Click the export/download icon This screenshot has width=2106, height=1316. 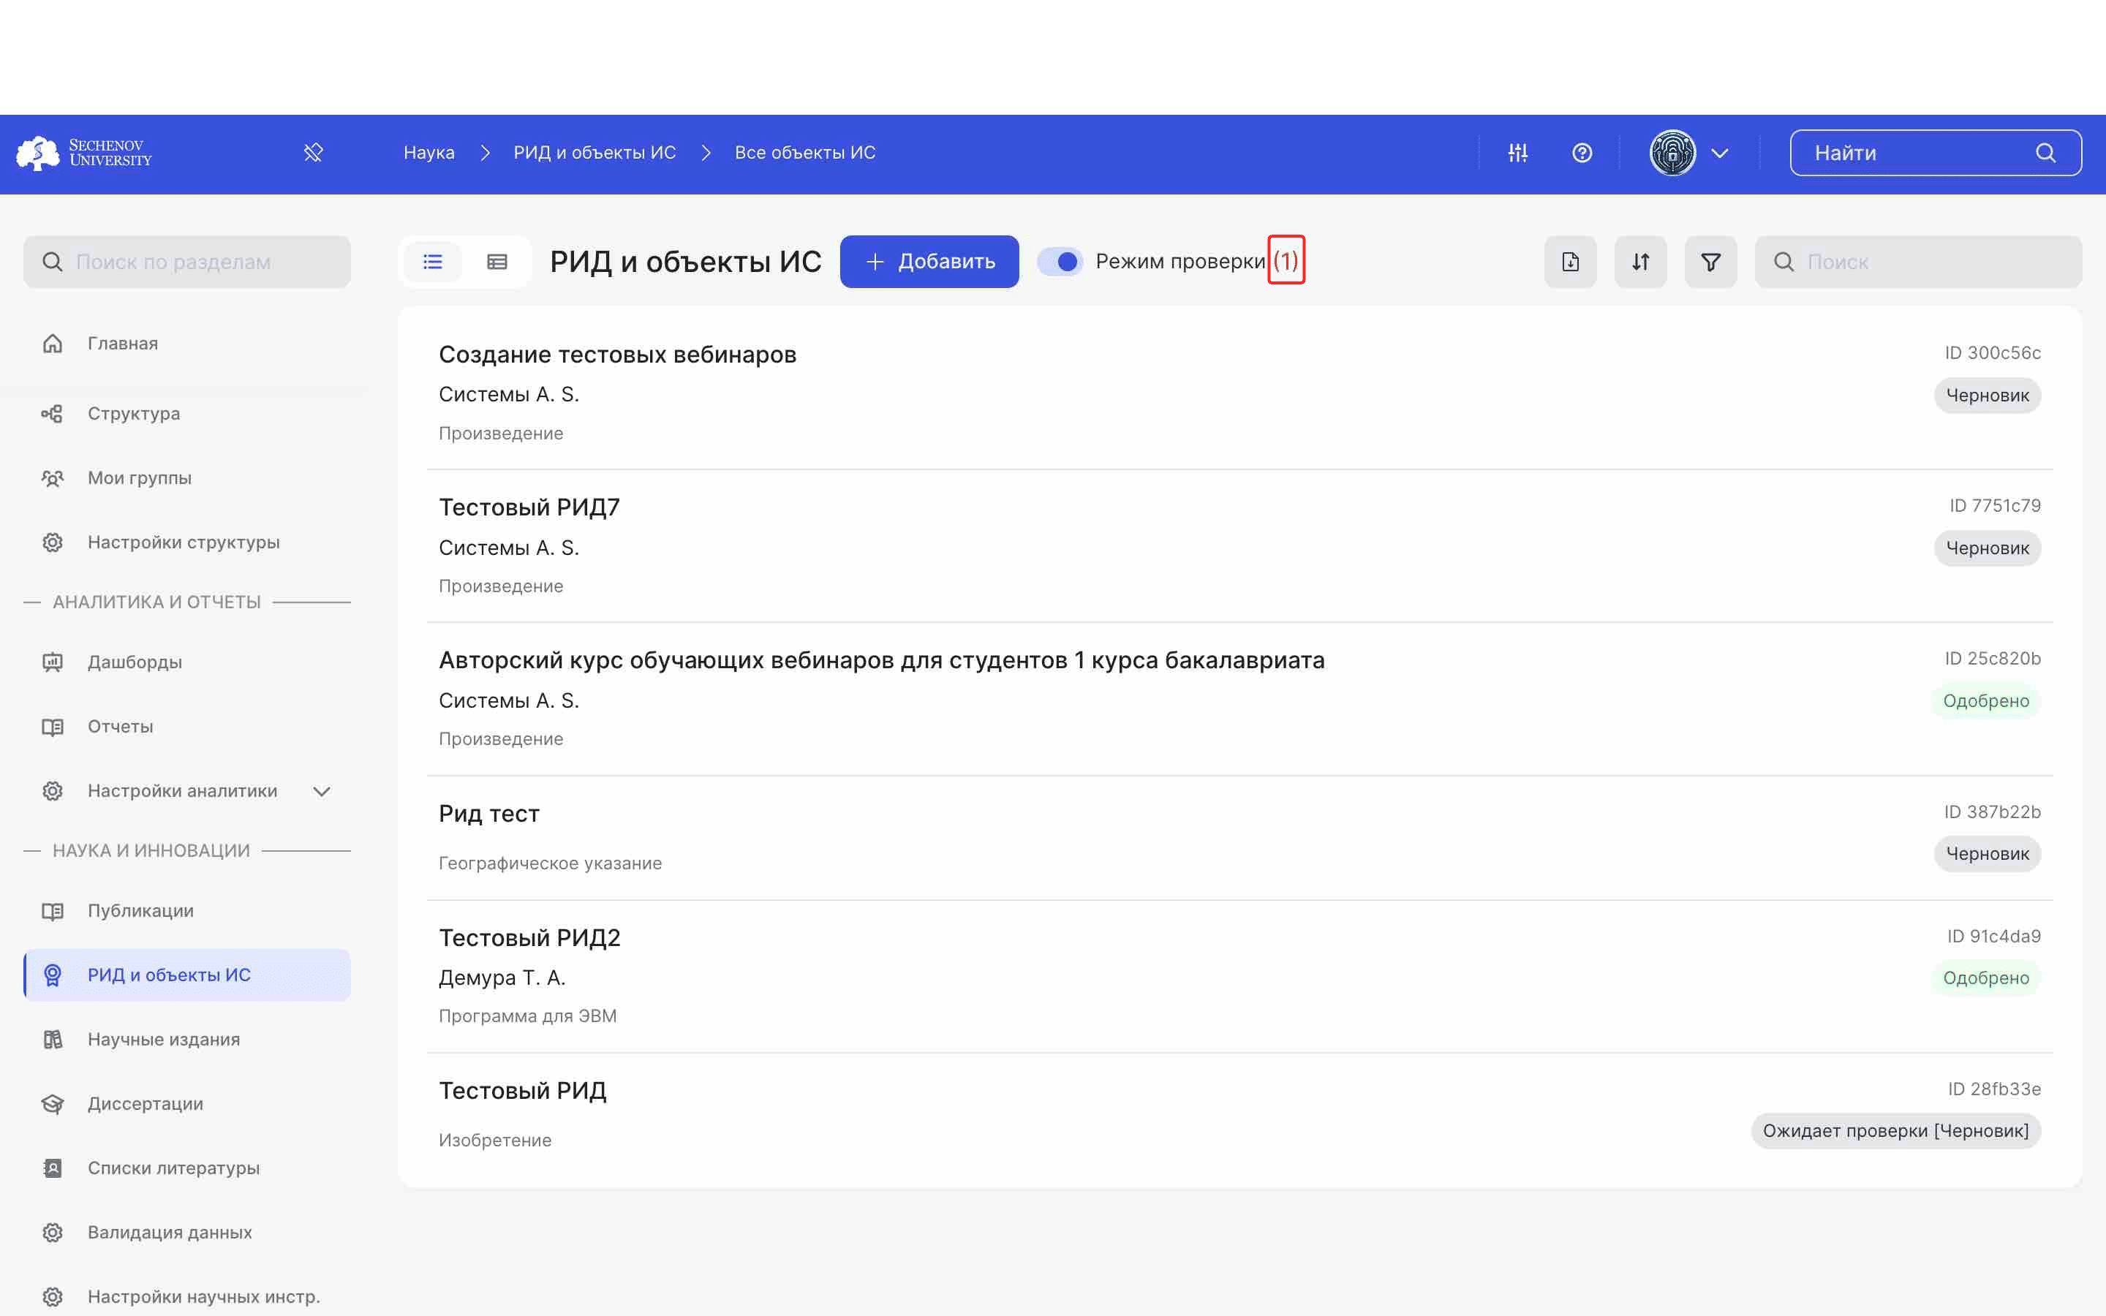pyautogui.click(x=1569, y=261)
